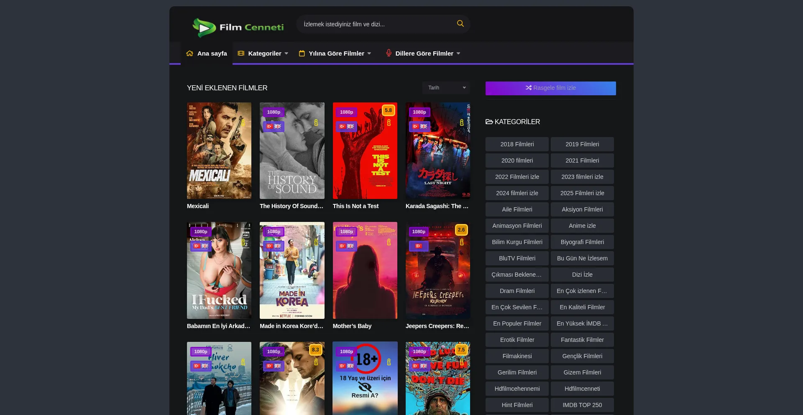Select 2025 Filmleri izle category
This screenshot has height=415, width=803.
click(582, 193)
